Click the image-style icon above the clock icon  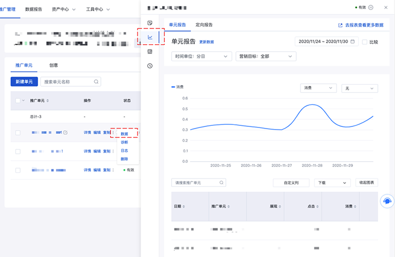(150, 52)
